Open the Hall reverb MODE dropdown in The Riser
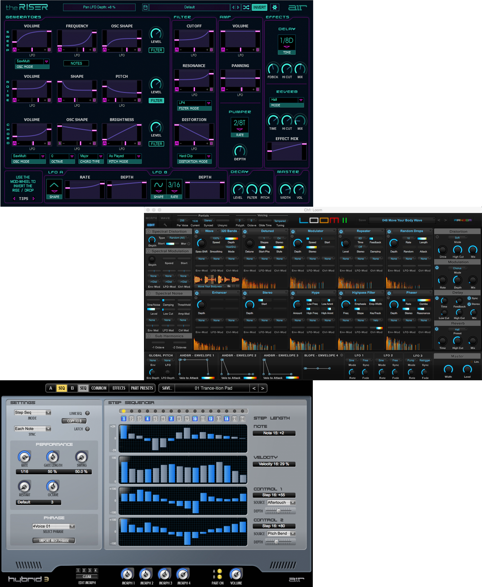Viewport: 482px width, 587px height. click(x=287, y=100)
